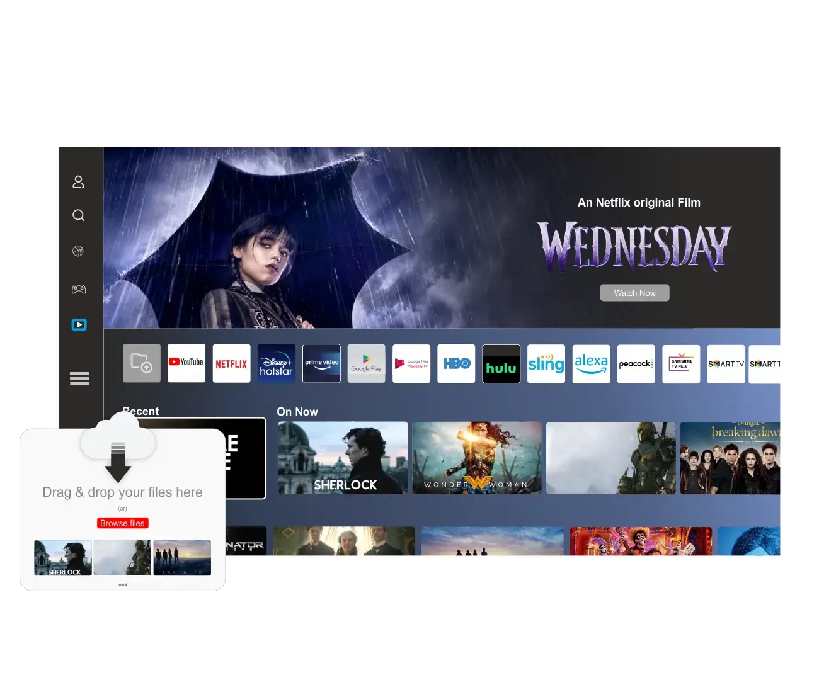Open the first Smart TV app tile
Screen dimensions: 819x680
click(726, 363)
